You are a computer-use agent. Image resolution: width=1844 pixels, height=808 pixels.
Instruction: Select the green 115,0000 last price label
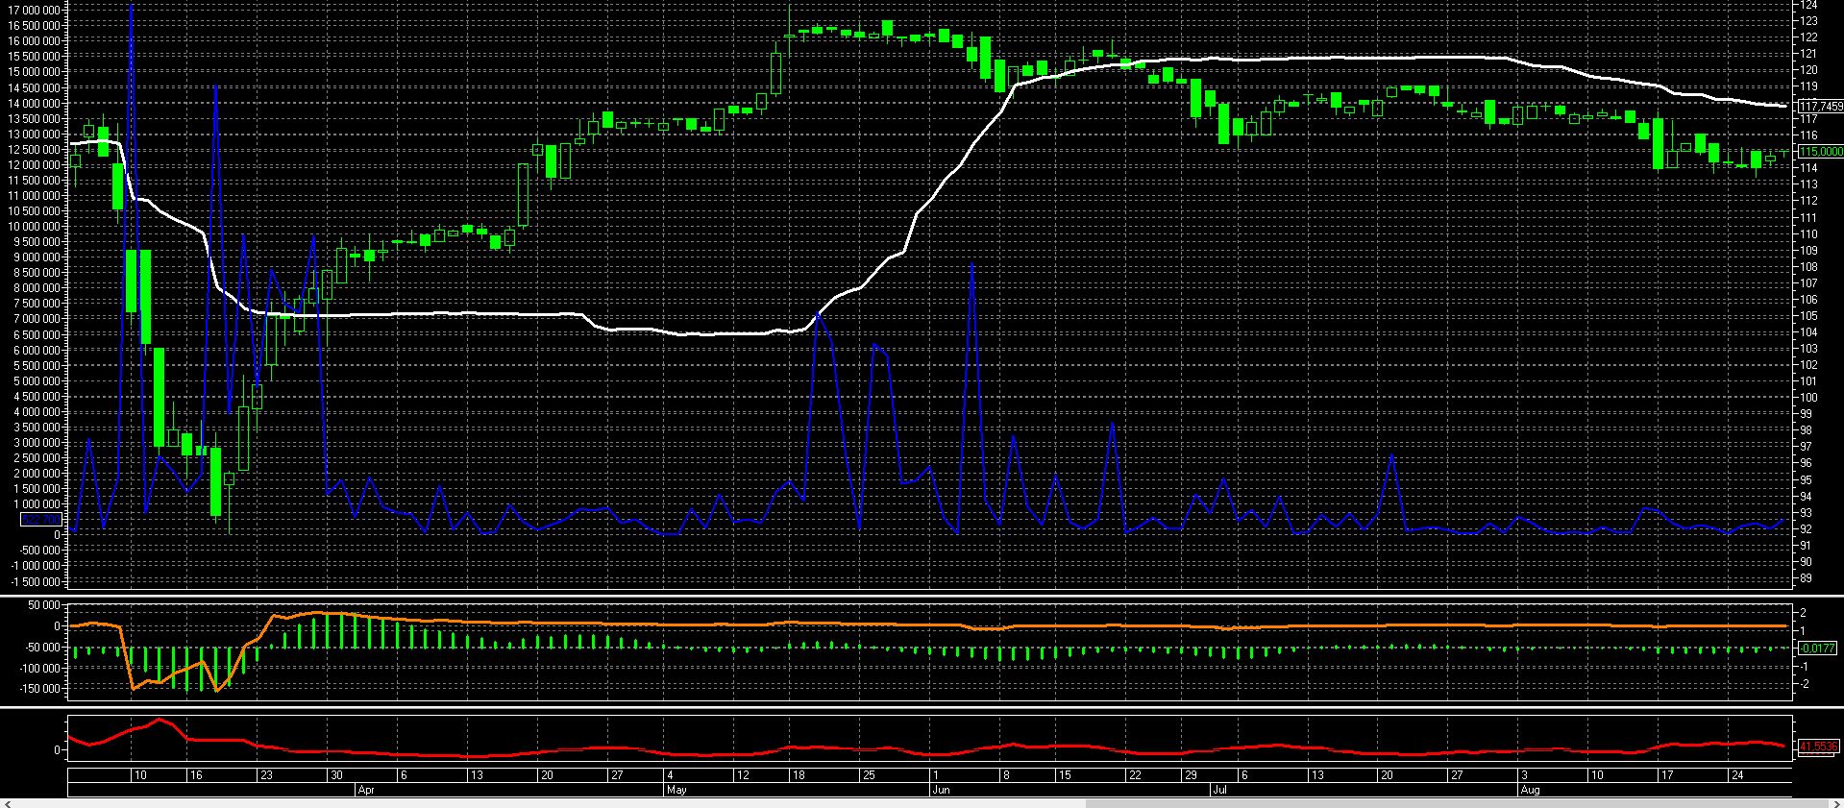tap(1820, 151)
